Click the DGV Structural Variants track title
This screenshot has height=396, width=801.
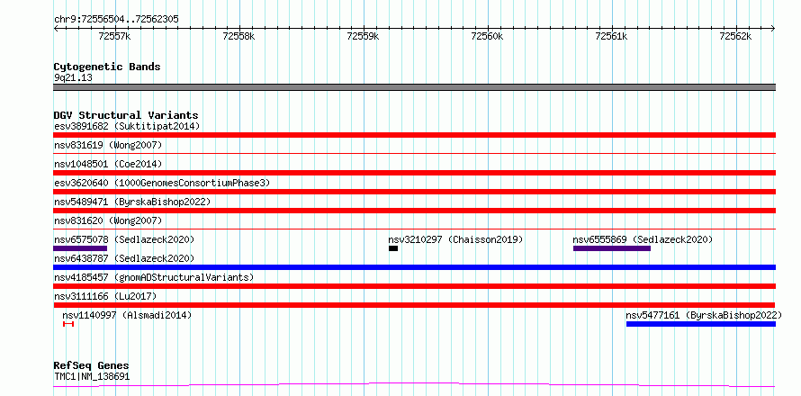click(x=126, y=115)
